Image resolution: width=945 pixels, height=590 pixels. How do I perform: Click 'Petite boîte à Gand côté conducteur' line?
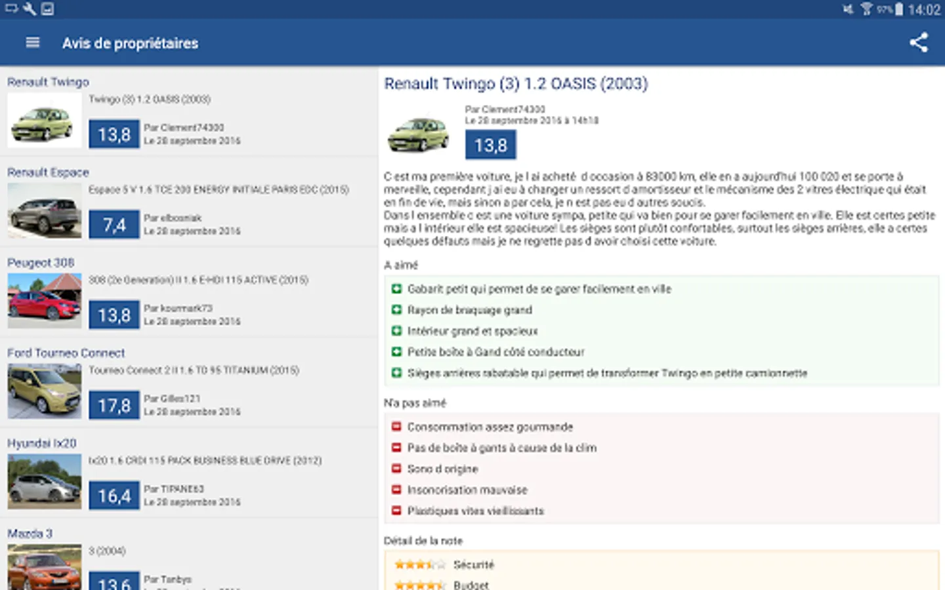pyautogui.click(x=496, y=352)
